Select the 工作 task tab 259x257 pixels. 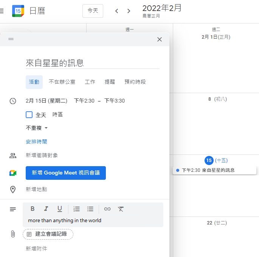[90, 82]
